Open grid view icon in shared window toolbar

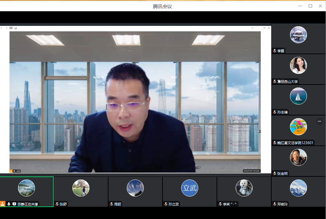(11, 28)
